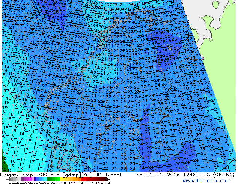The width and height of the screenshot is (238, 184).
Task: Click the '[gdmp][°C]' units label
Action: tap(77, 175)
